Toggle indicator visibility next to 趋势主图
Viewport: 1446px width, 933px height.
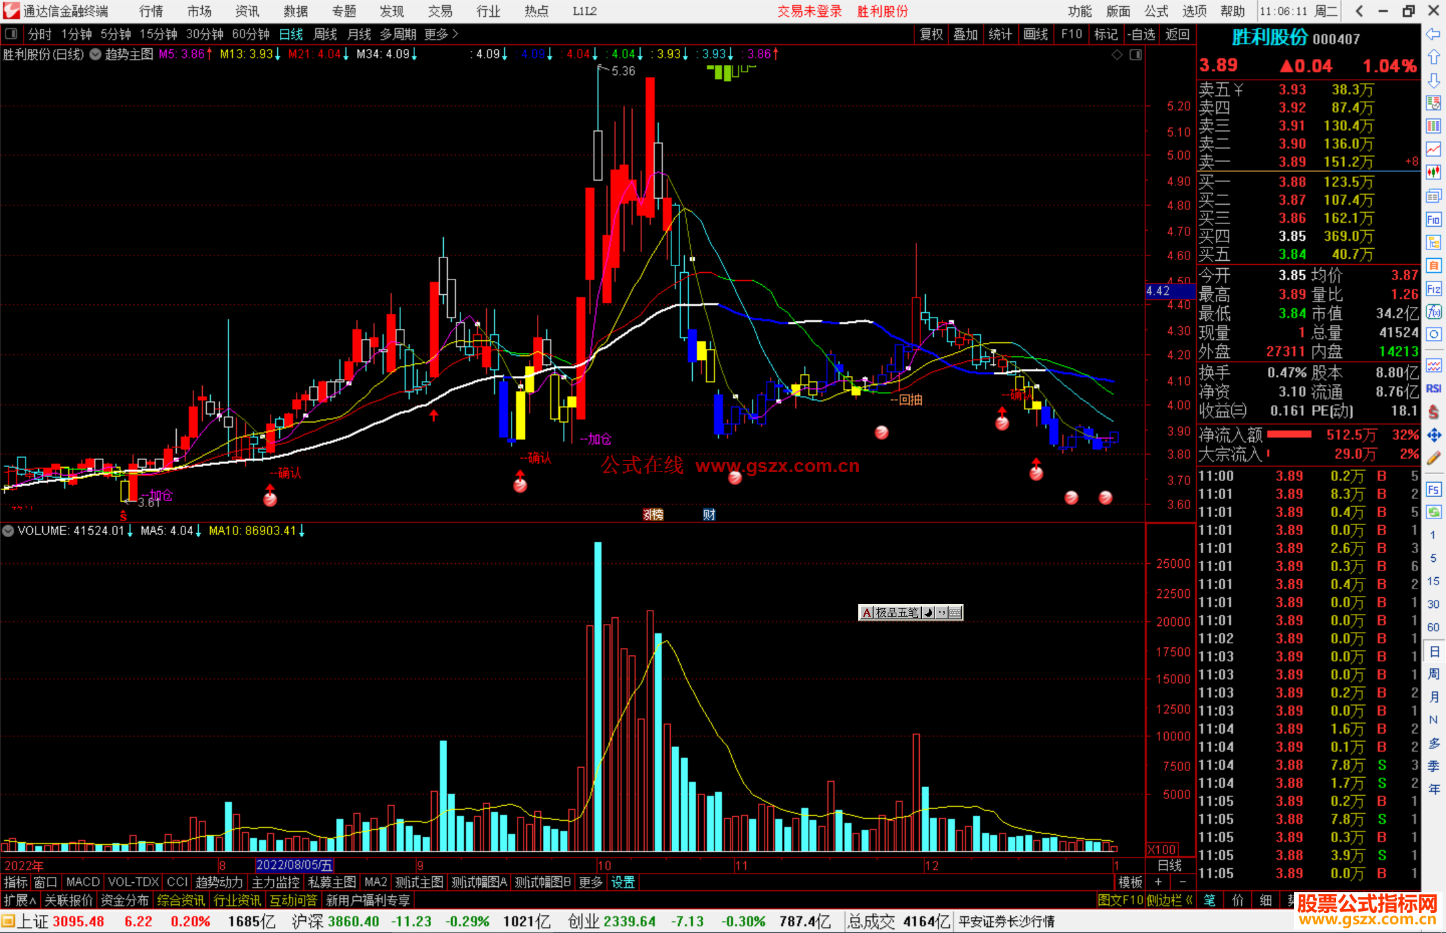[96, 54]
